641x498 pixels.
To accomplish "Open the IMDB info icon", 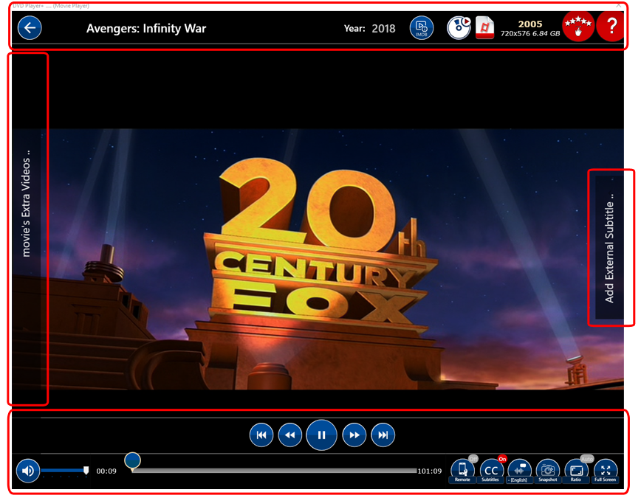I will [x=422, y=28].
